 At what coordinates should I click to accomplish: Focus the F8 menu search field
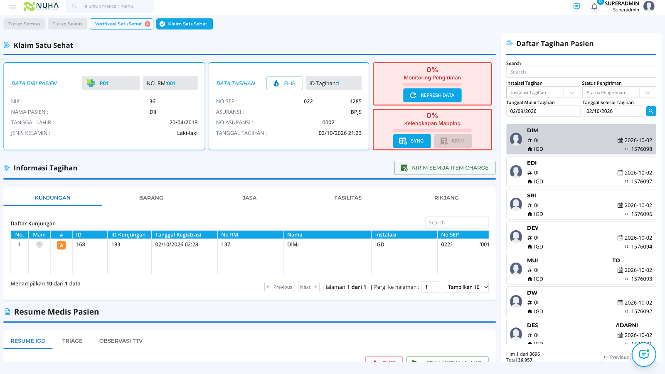tap(110, 6)
